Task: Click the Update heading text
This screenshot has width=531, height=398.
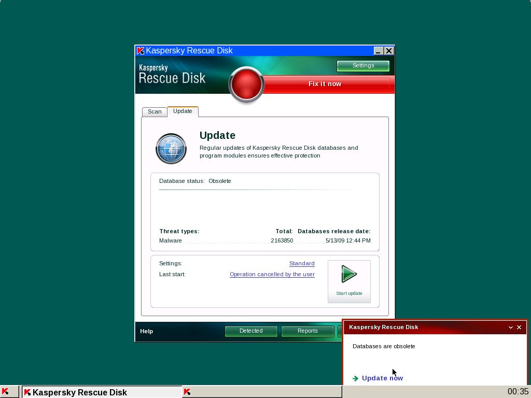Action: [x=217, y=135]
